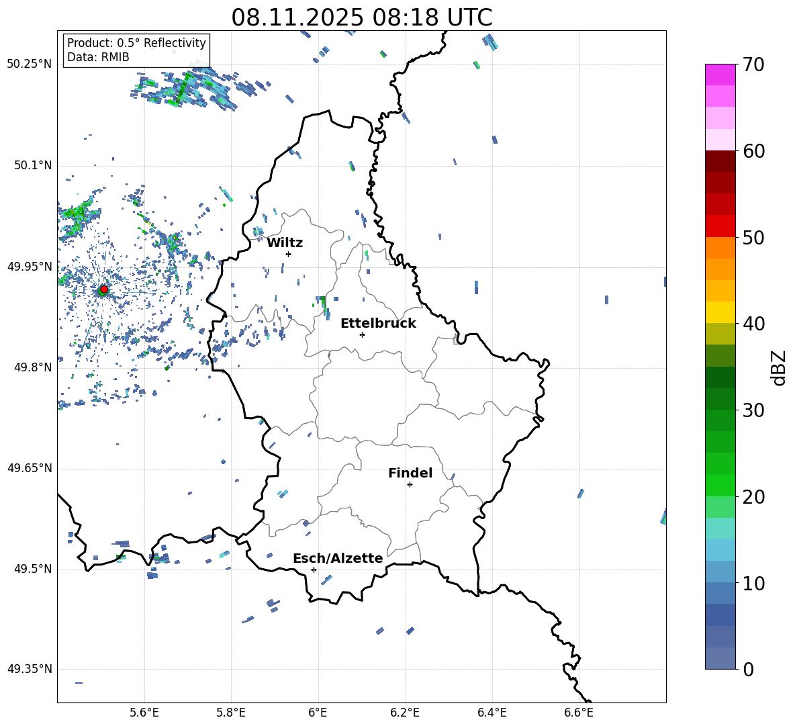Pick the magenta top colorbar segment

(720, 75)
